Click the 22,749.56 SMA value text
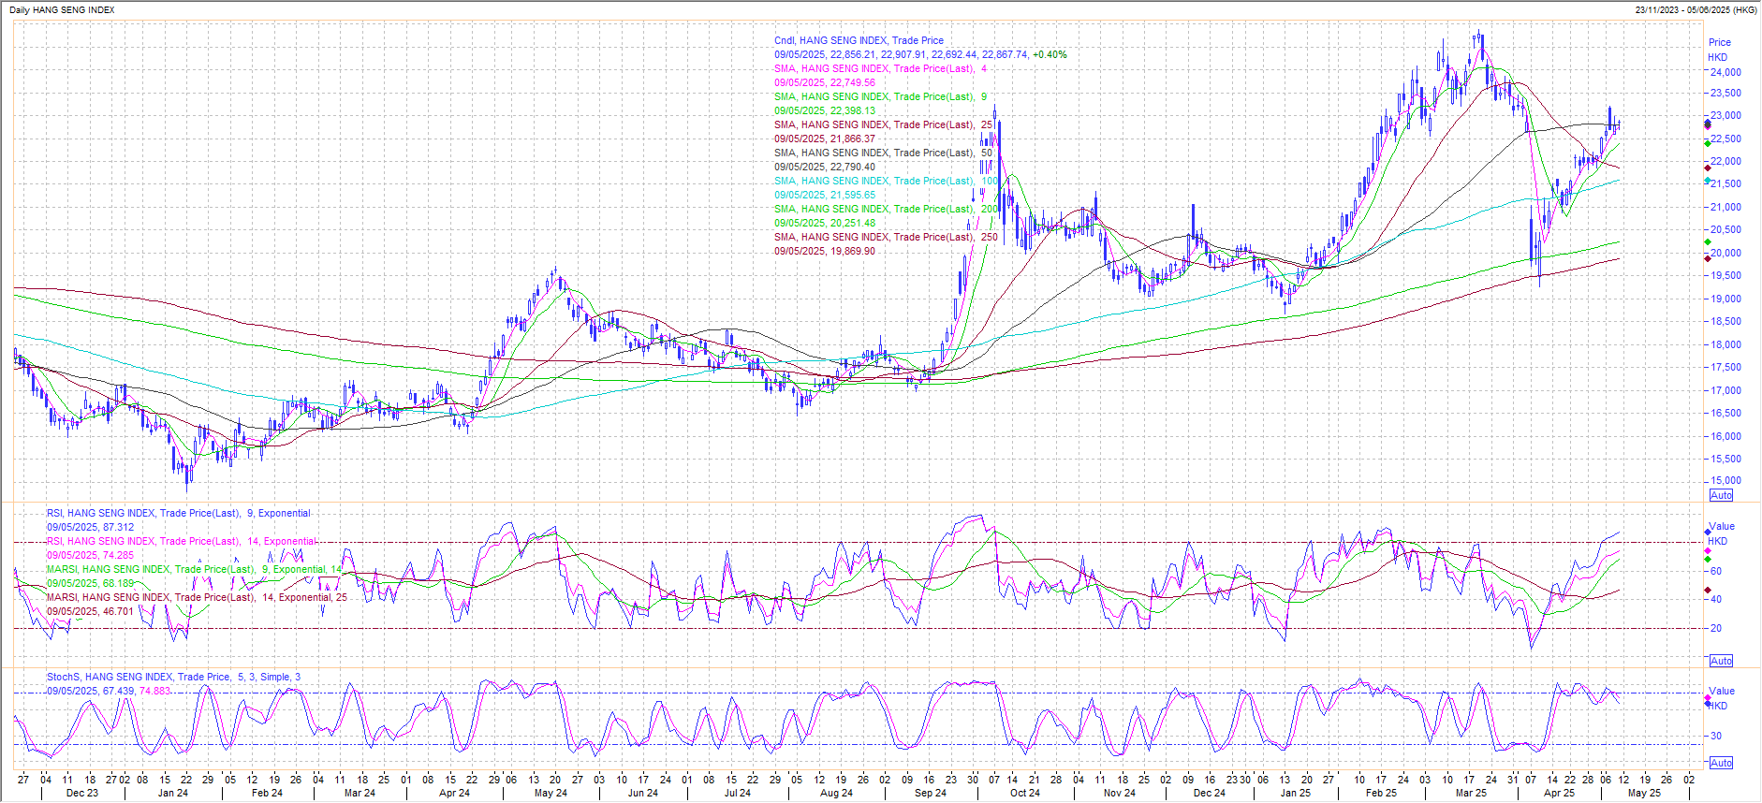The width and height of the screenshot is (1762, 803). coord(853,82)
